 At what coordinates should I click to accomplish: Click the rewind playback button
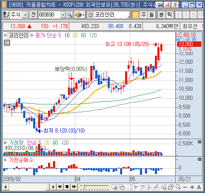[x=60, y=187]
